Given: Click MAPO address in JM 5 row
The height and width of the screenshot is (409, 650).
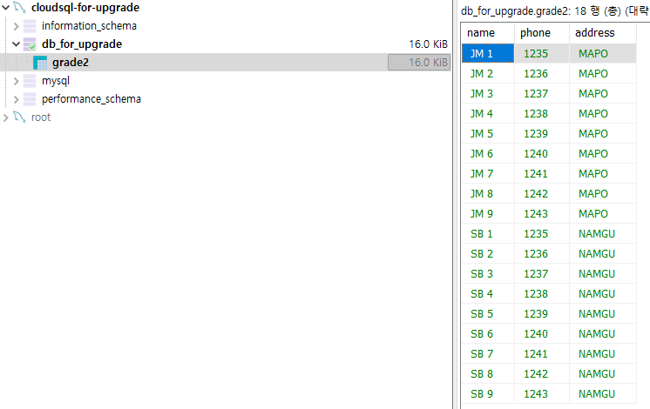Looking at the screenshot, I should (603, 134).
